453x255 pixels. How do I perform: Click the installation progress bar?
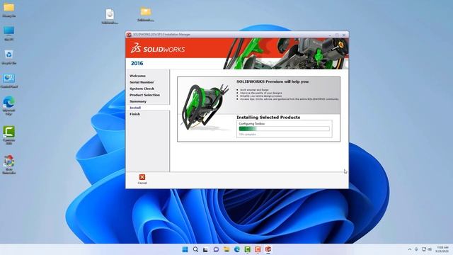(x=284, y=129)
